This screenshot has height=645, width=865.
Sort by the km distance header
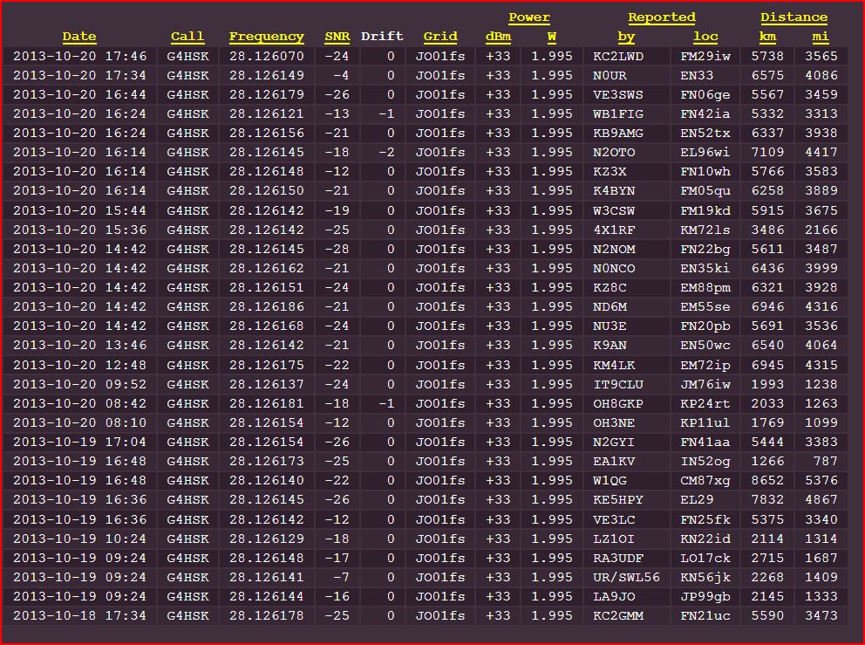tap(767, 37)
